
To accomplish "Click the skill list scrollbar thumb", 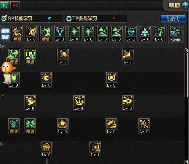I will coord(186,75).
